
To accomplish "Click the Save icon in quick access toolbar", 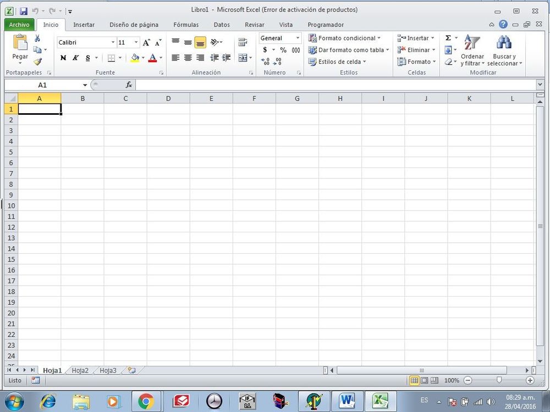I will tap(23, 10).
